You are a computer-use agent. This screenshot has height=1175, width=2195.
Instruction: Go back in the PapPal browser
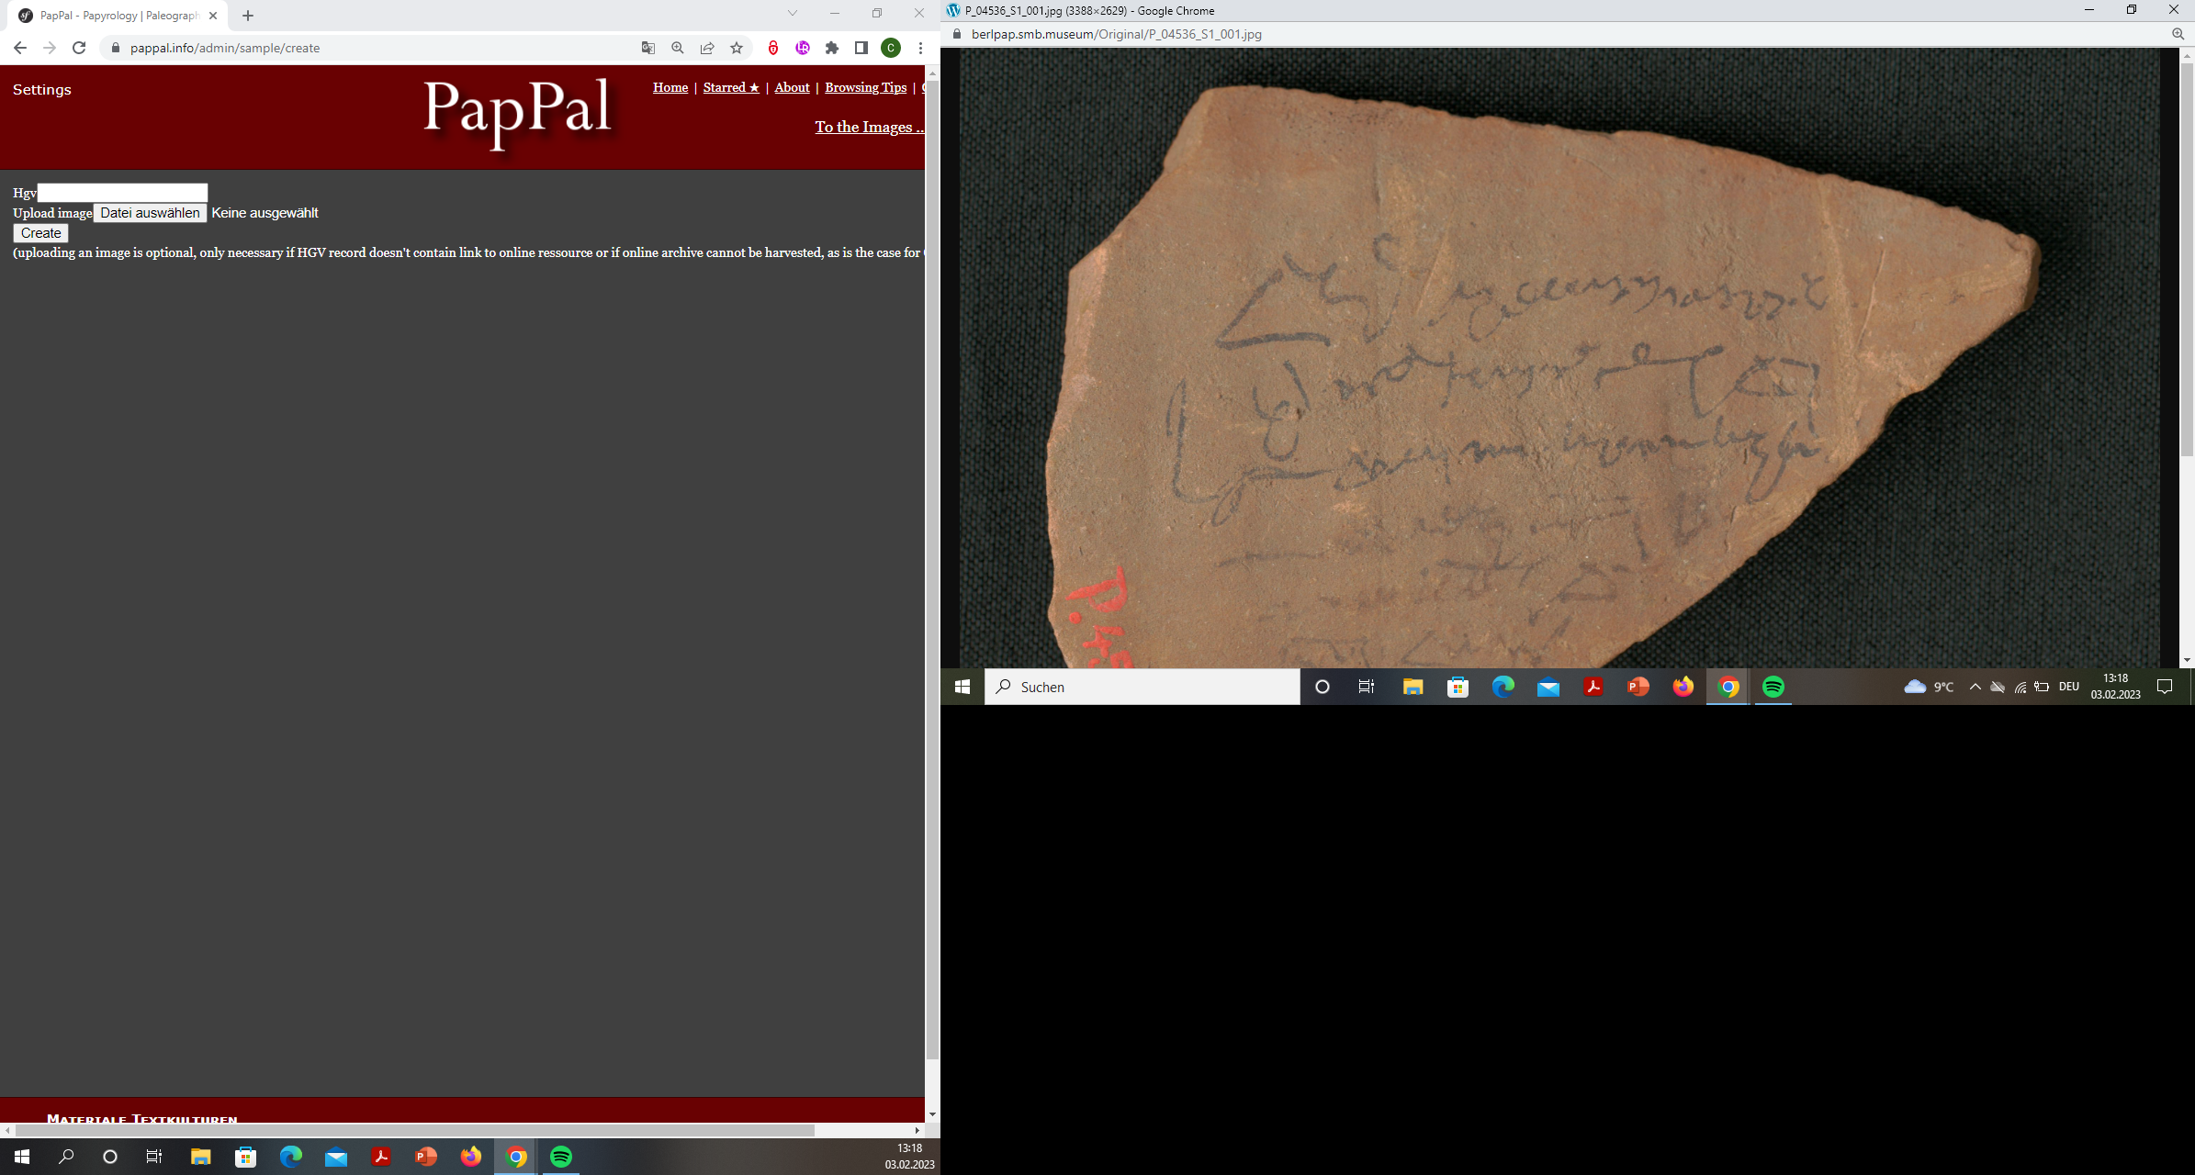tap(20, 48)
